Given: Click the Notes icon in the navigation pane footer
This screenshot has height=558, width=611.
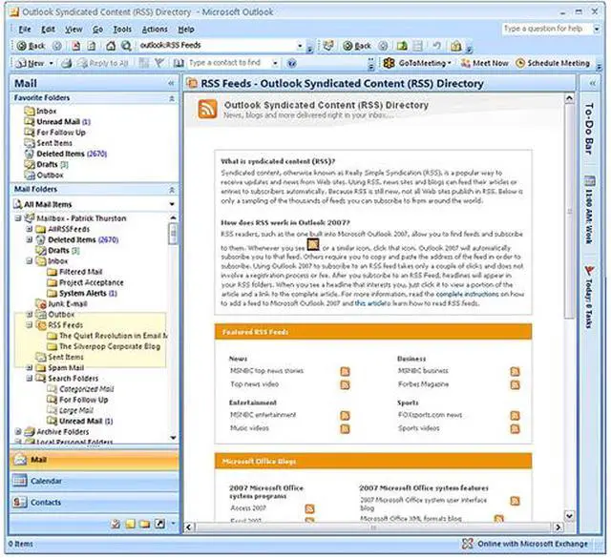Looking at the screenshot, I should click(130, 524).
